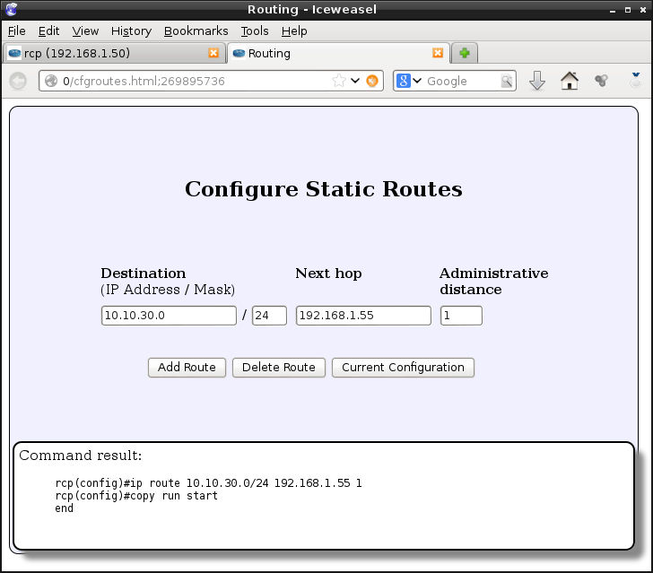Focus the Next hop field

[x=363, y=316]
